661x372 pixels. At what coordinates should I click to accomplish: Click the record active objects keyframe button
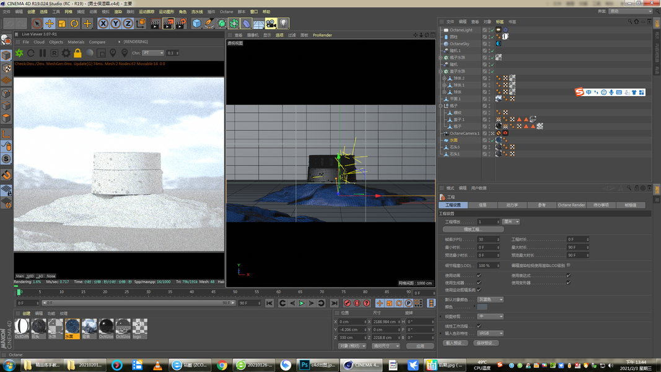pyautogui.click(x=348, y=303)
